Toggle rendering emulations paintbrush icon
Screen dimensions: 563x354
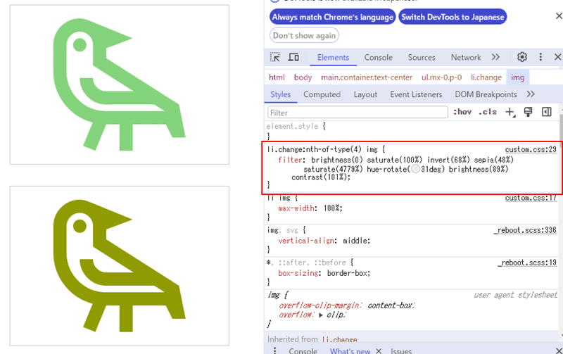[529, 112]
